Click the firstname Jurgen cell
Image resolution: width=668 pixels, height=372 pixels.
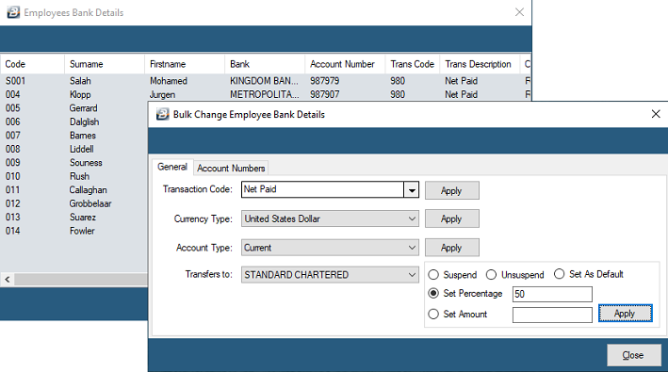pyautogui.click(x=162, y=94)
